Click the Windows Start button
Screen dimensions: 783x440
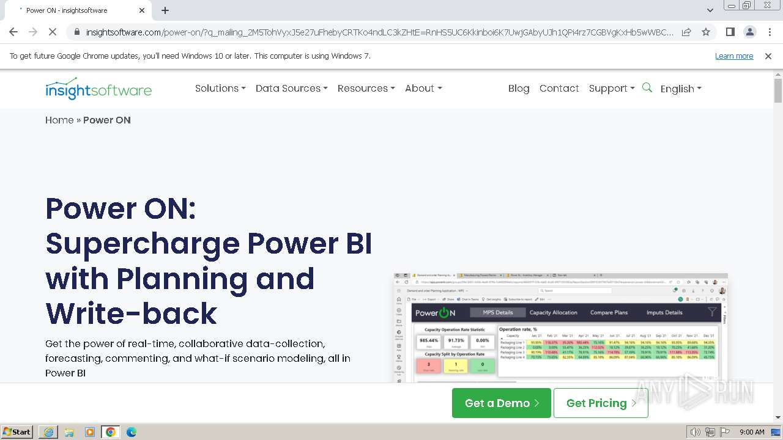(17, 432)
